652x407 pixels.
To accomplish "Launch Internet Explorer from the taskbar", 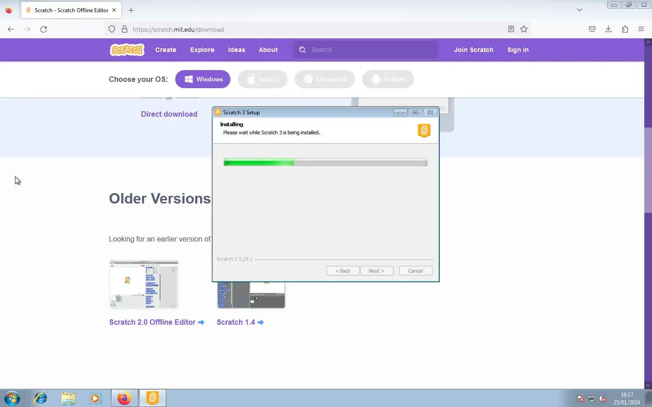I will tap(41, 398).
